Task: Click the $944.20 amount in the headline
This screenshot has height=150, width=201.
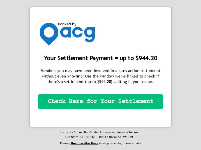Action: pos(146,58)
